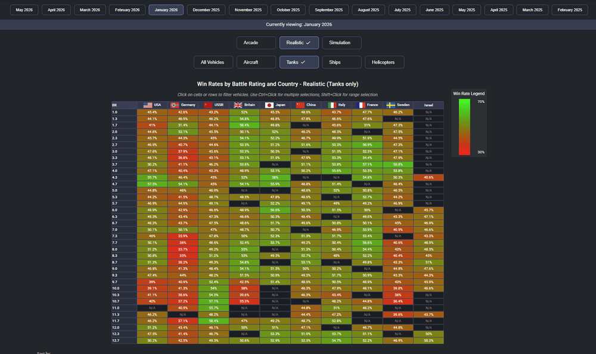This screenshot has height=354, width=596.
Task: Switch to the August 2025 data
Action: point(368,10)
